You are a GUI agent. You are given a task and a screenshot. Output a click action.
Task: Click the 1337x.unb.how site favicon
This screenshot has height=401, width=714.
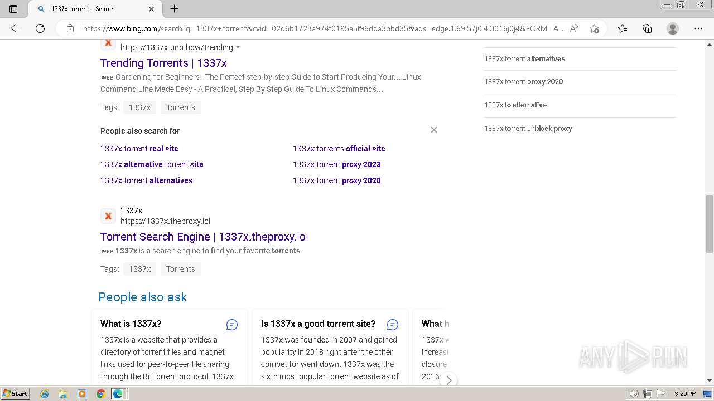coord(108,43)
